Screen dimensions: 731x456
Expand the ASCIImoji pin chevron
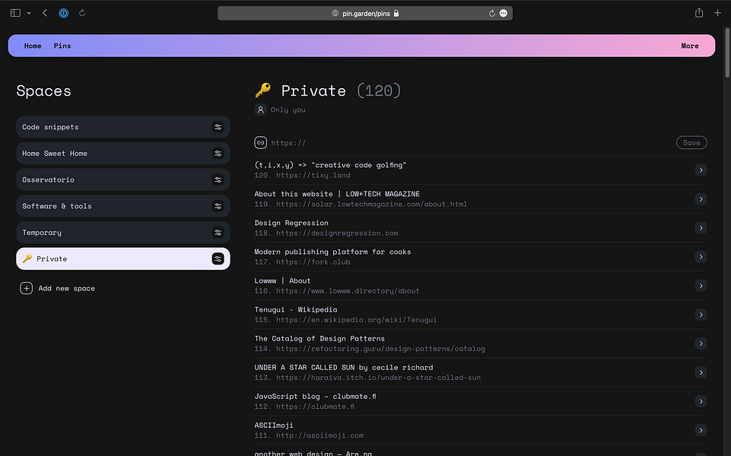(701, 430)
